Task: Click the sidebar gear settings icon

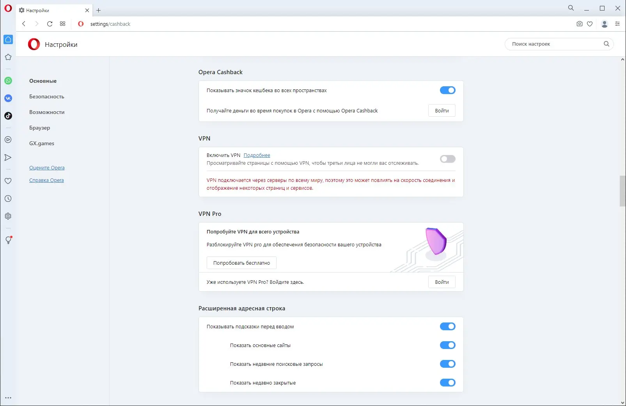Action: tap(8, 216)
